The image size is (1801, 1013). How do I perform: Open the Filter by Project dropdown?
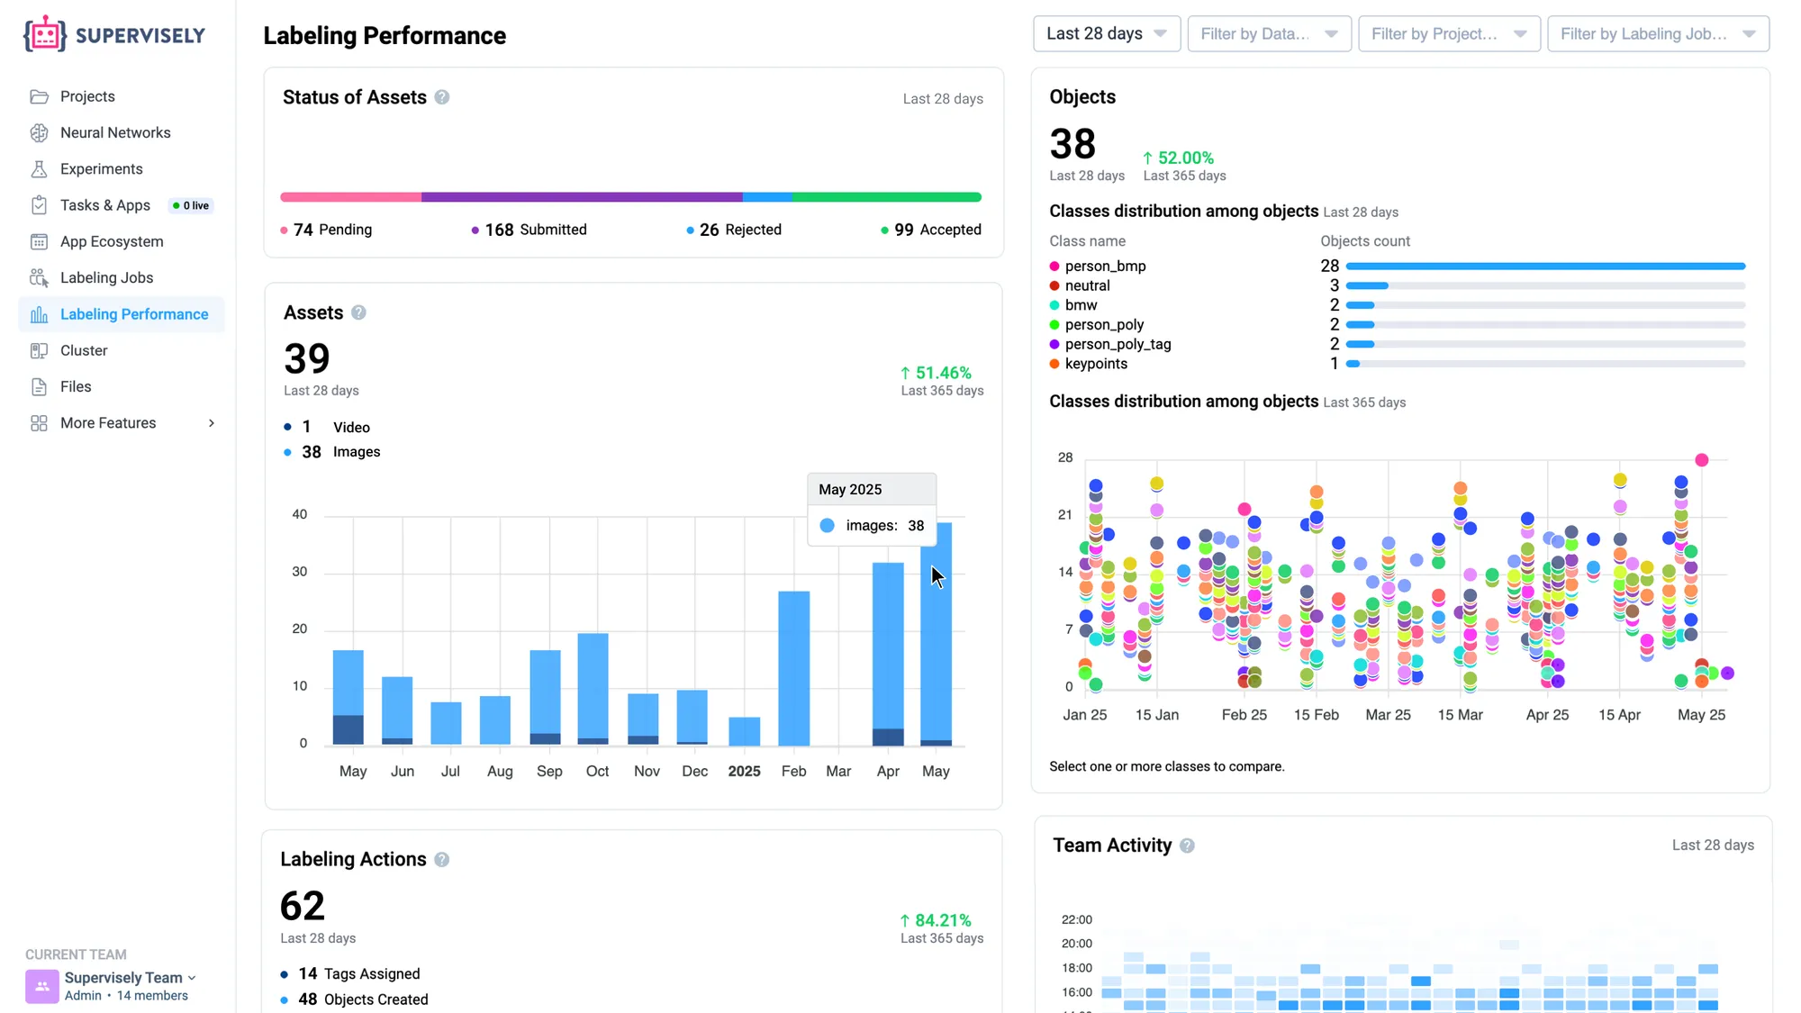coord(1449,33)
